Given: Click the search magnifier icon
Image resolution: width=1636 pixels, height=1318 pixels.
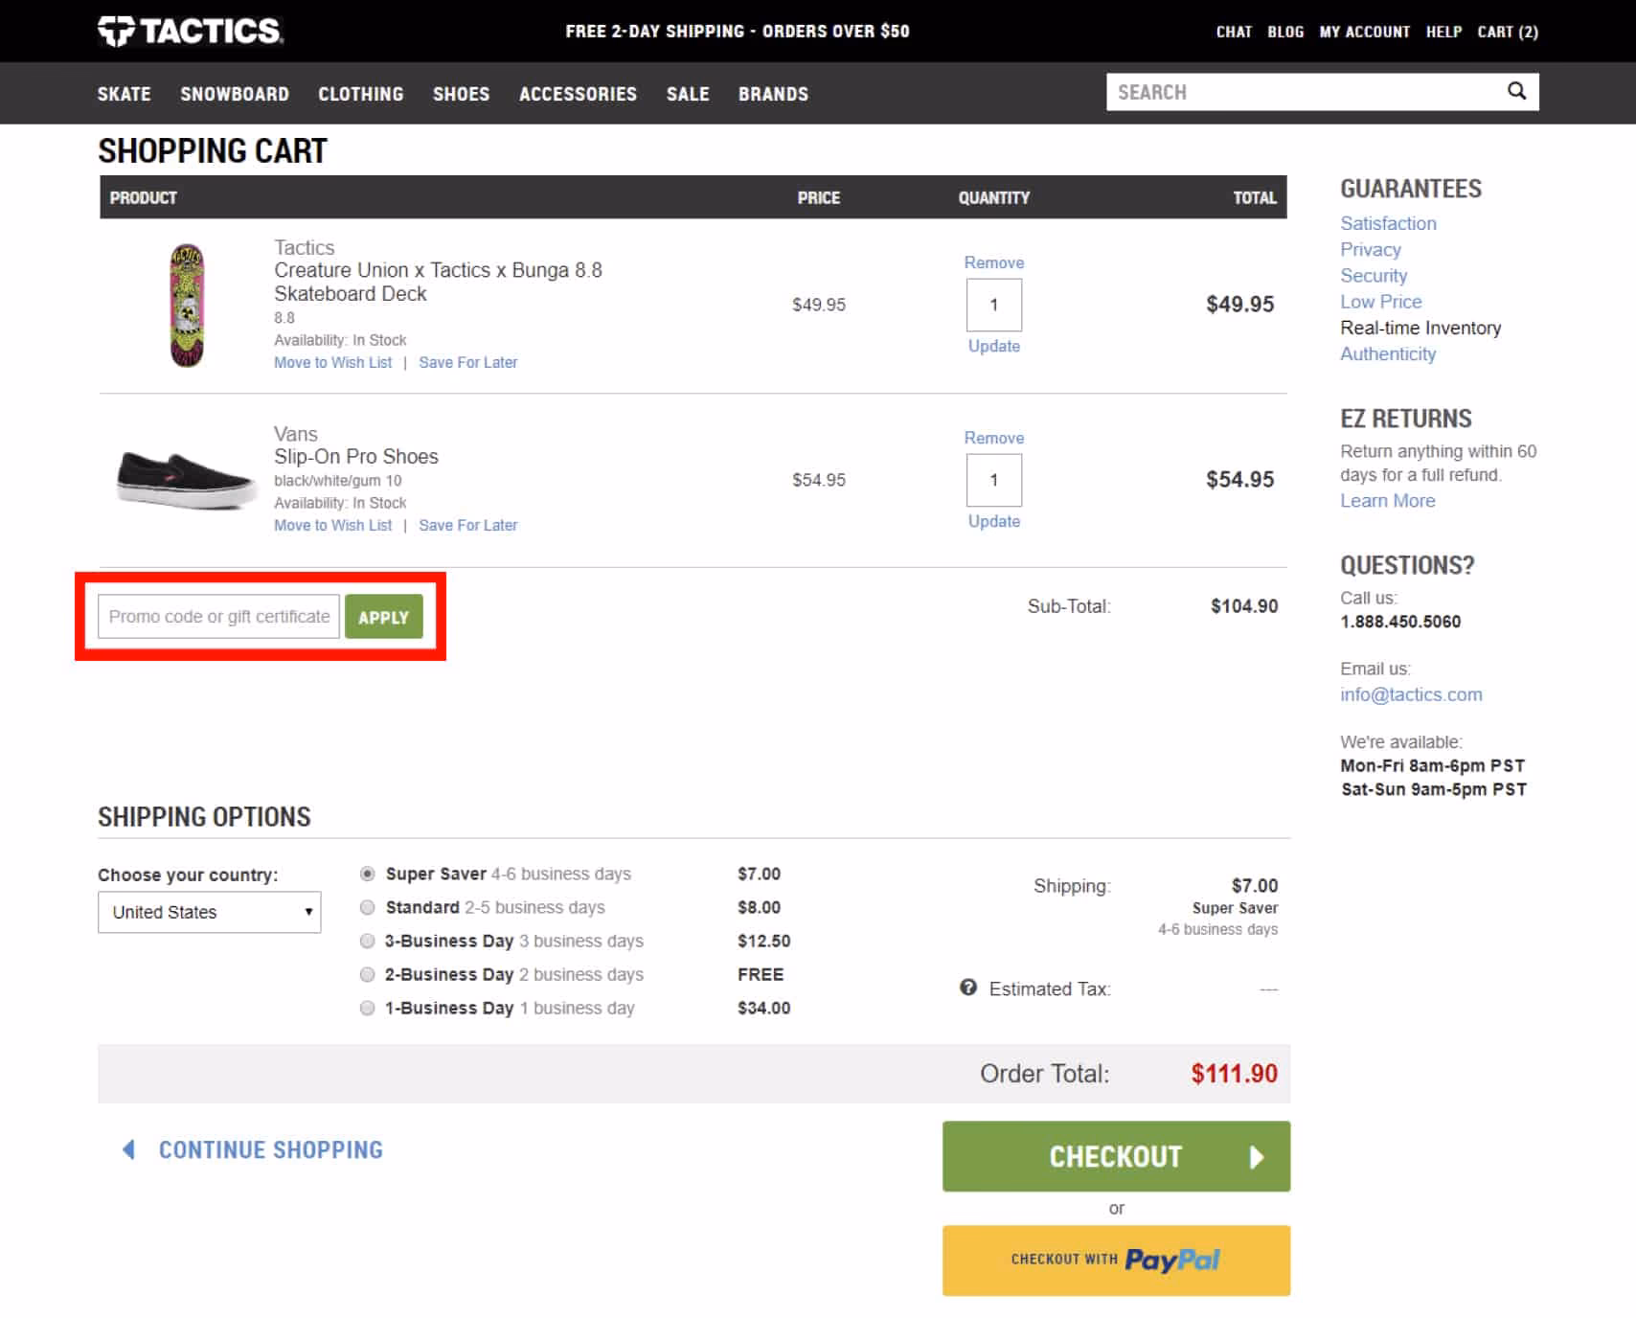Looking at the screenshot, I should tap(1516, 91).
